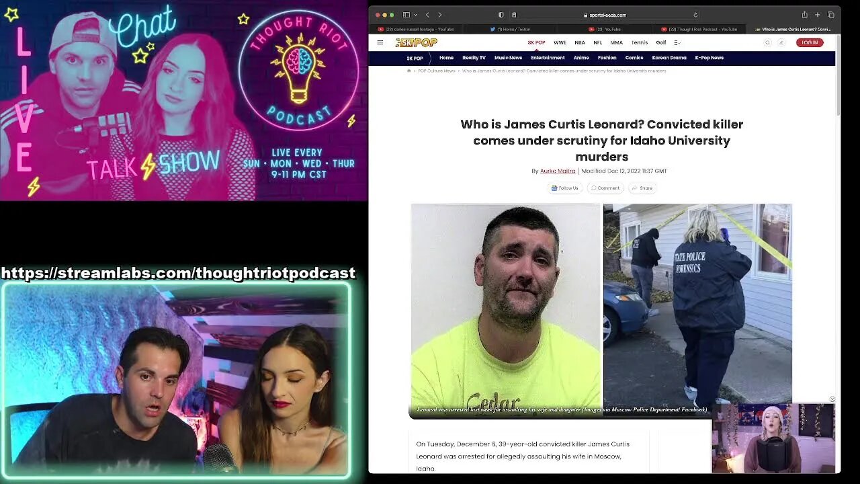The height and width of the screenshot is (484, 860).
Task: Open the POP Culture News breadcrumb link
Action: tap(437, 71)
